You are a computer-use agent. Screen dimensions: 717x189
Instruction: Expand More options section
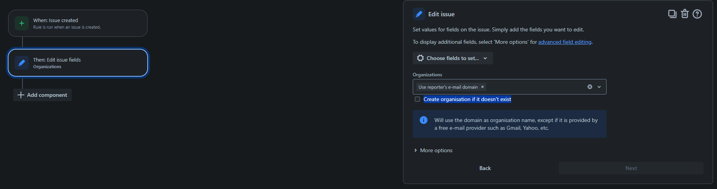[433, 150]
